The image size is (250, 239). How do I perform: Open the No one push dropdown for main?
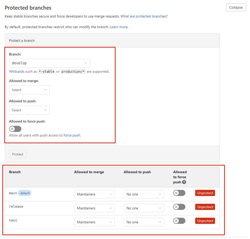[144, 194]
